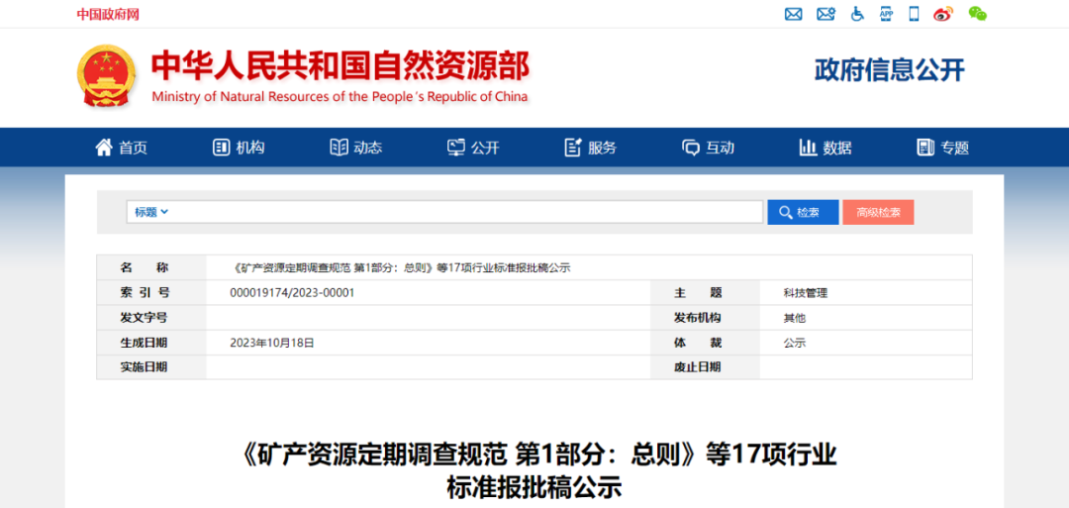The width and height of the screenshot is (1069, 508).
Task: Click the list icon beside 机构
Action: (221, 148)
